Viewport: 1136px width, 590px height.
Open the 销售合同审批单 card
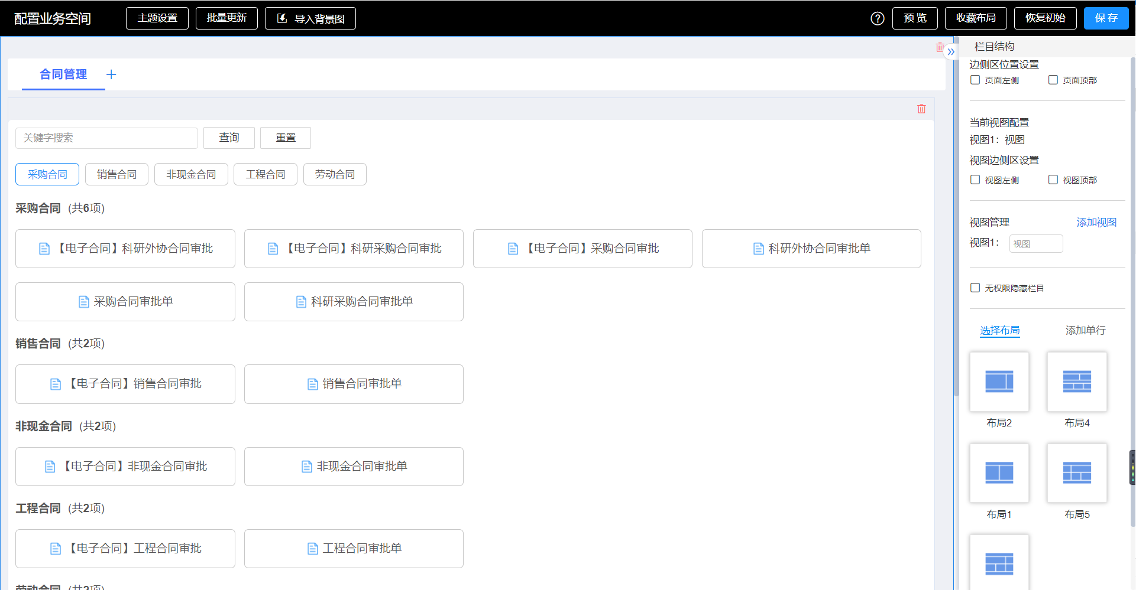click(x=354, y=384)
